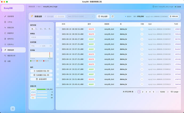Open 连接管理 link icon in sidebar

click(5, 16)
